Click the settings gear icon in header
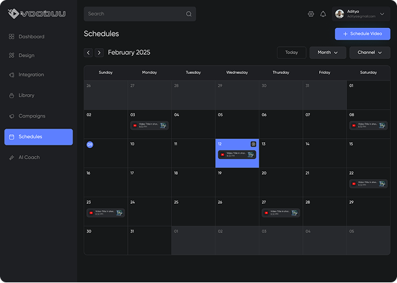The image size is (397, 283). 311,14
